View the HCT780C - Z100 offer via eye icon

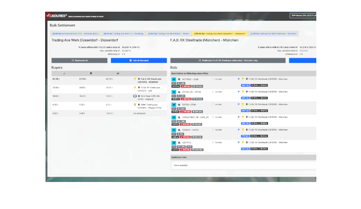click(174, 79)
